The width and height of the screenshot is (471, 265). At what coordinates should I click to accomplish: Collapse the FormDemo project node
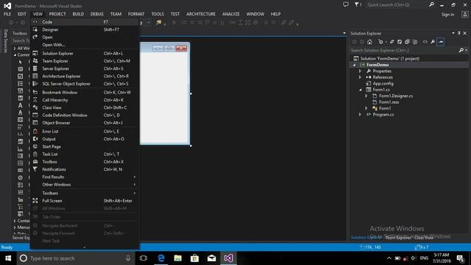tap(355, 65)
